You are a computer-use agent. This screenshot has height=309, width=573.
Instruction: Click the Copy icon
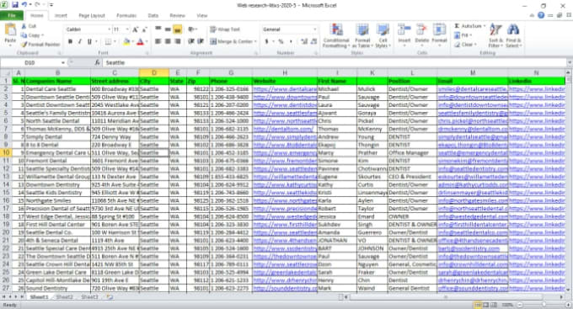pos(24,35)
